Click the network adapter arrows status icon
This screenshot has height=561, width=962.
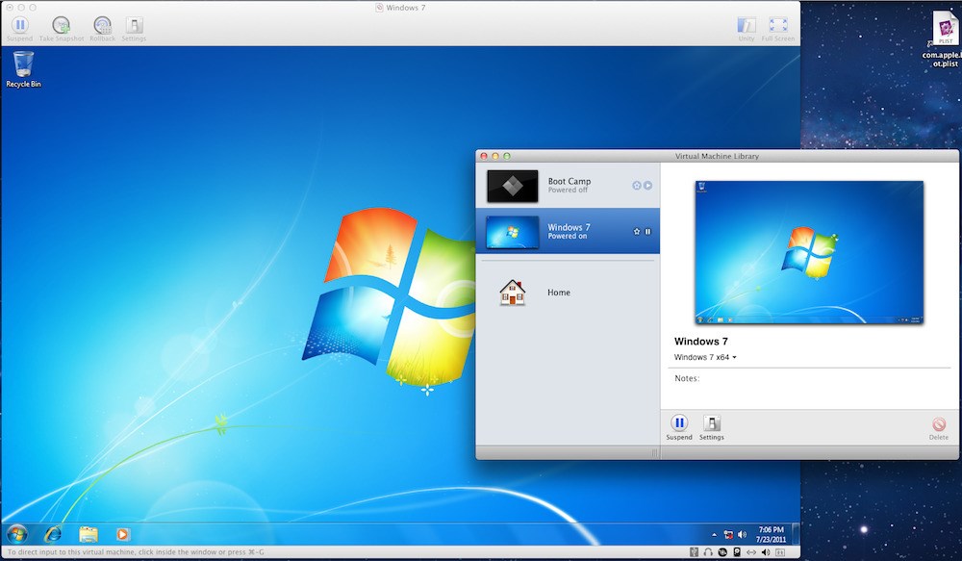click(751, 552)
